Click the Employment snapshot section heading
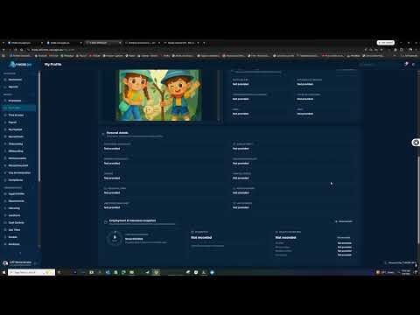This screenshot has height=315, width=420. 132,220
